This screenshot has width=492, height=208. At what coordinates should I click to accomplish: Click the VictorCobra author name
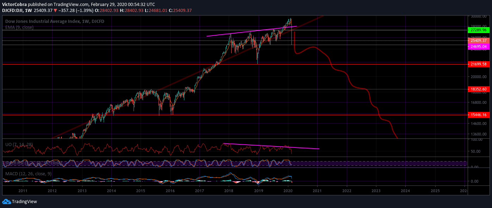(14, 5)
